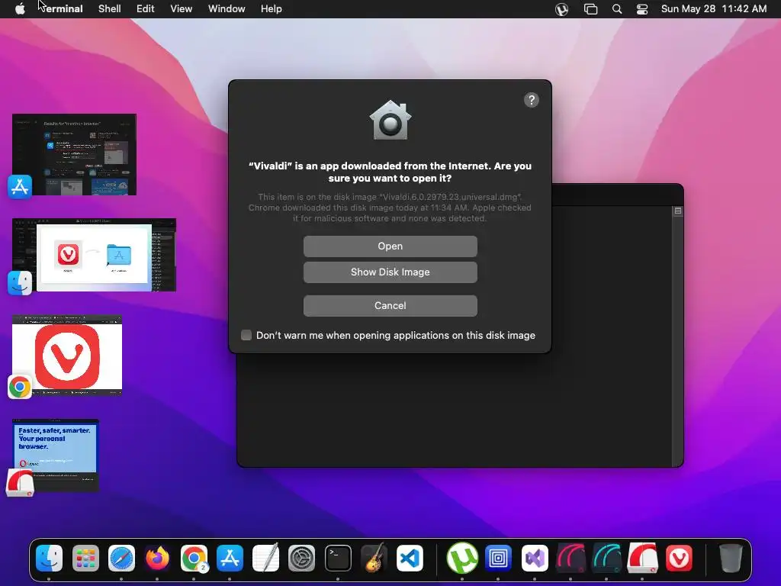This screenshot has width=781, height=586.
Task: Open the Apple menu
Action: pyautogui.click(x=20, y=9)
